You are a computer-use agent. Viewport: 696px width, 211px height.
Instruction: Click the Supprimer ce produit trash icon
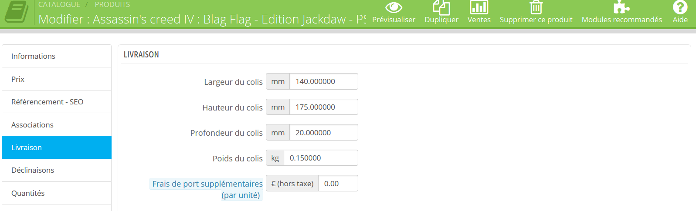tap(536, 7)
